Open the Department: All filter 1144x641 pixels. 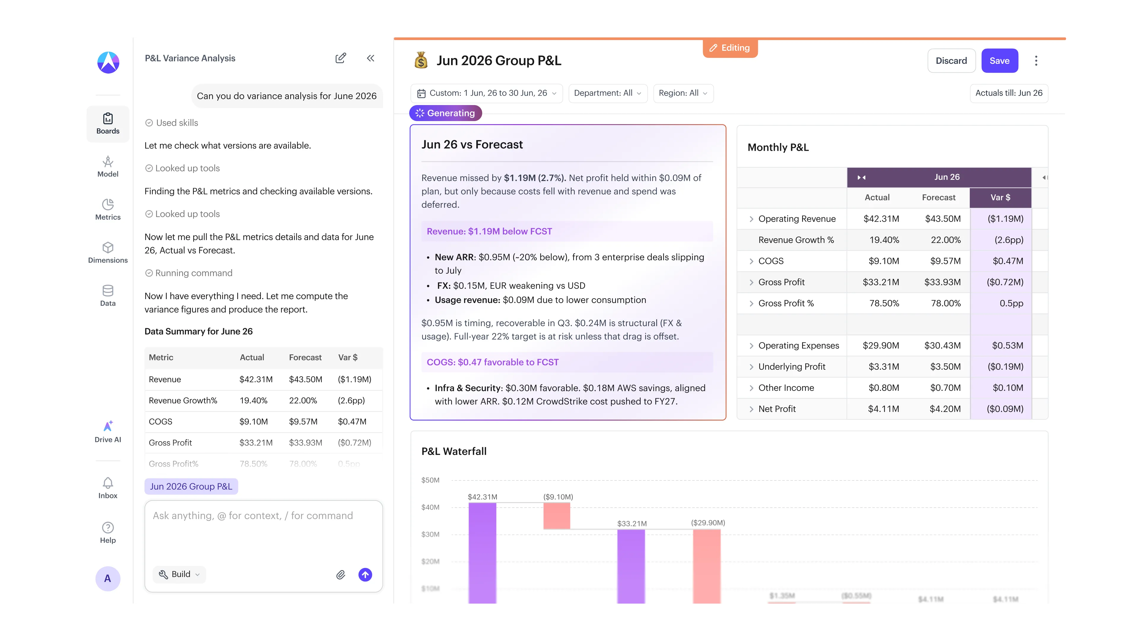click(608, 93)
